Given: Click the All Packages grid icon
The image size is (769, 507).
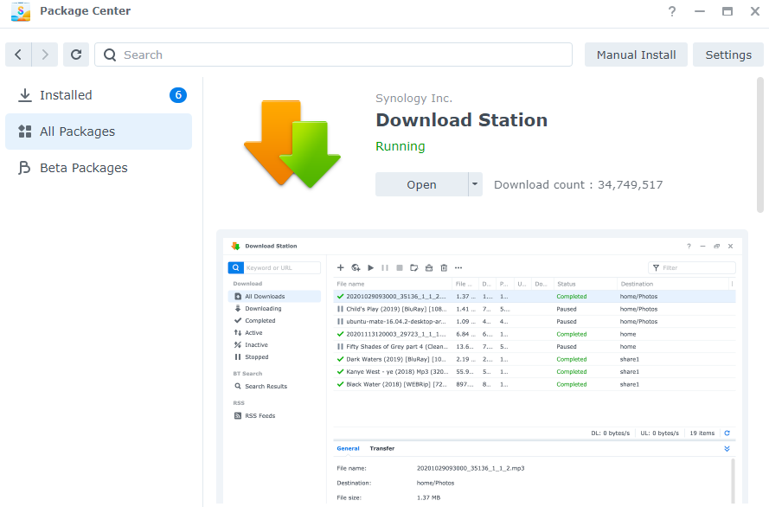Looking at the screenshot, I should 24,132.
